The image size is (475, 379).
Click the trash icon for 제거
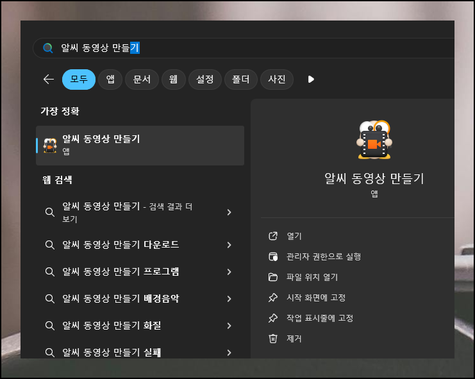coord(273,339)
